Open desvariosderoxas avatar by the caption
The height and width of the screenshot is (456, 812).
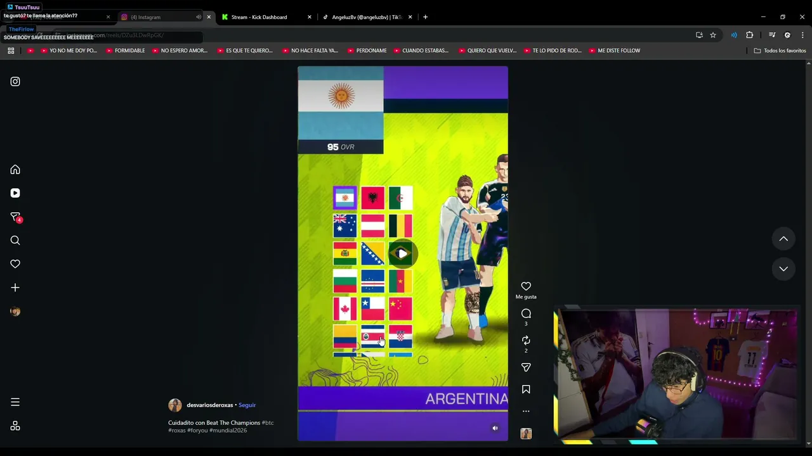click(175, 405)
